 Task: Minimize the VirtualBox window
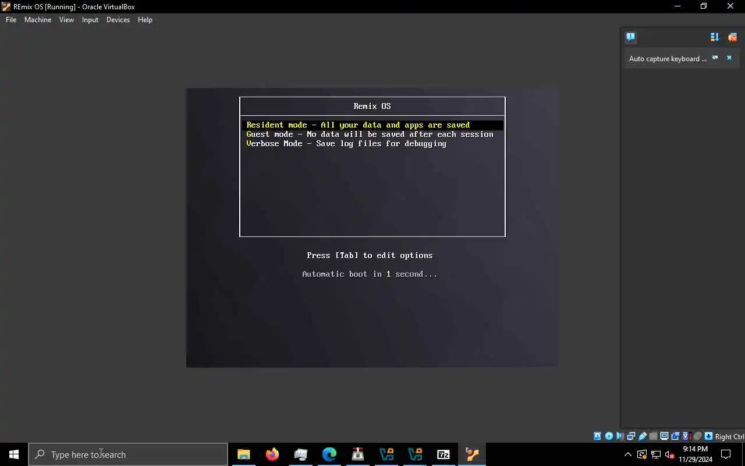pos(677,6)
